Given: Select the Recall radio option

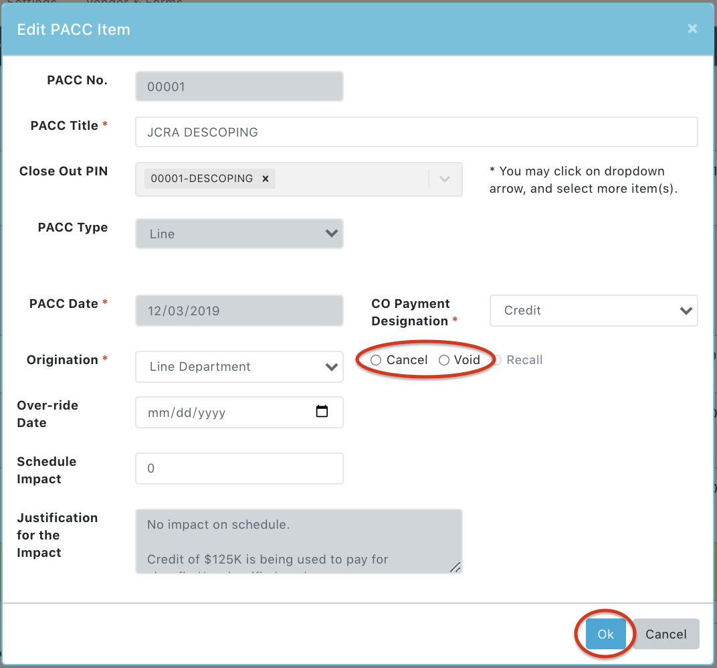Looking at the screenshot, I should pyautogui.click(x=498, y=360).
